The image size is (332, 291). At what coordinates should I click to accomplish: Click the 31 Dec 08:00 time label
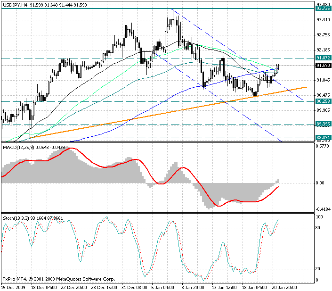[x=135, y=288]
